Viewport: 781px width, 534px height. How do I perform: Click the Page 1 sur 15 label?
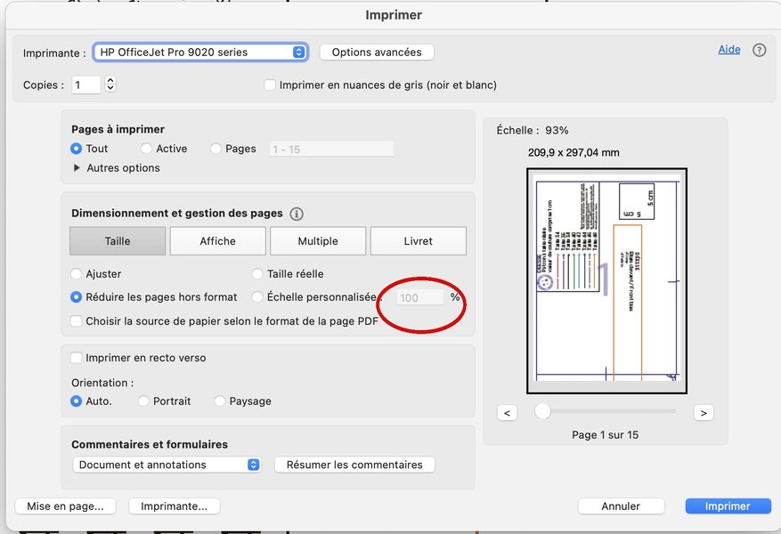(606, 435)
